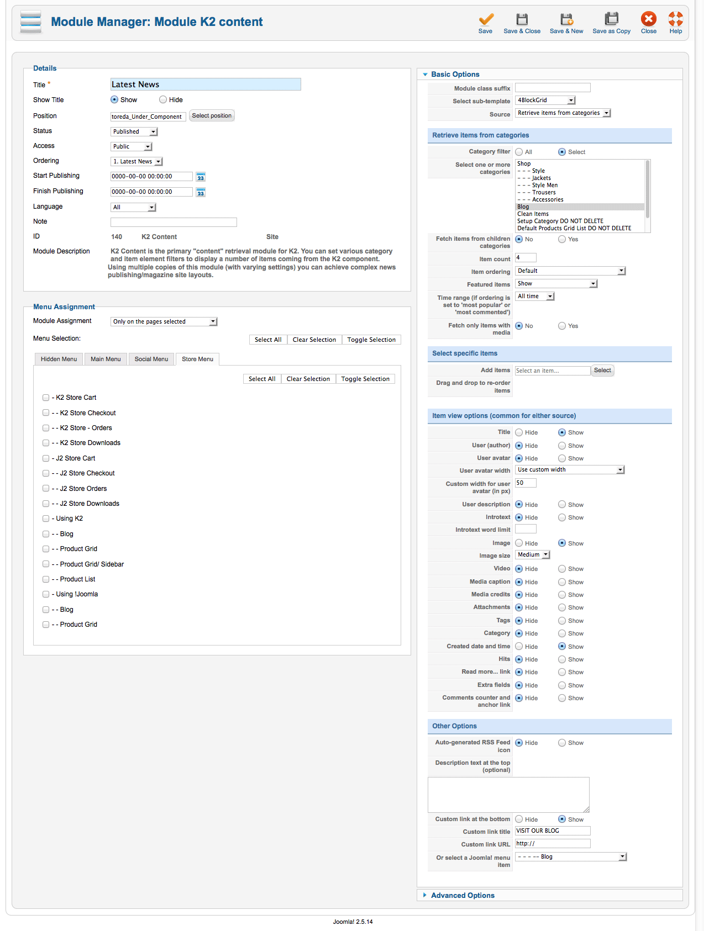Set Custom link at the bottom to Hide
This screenshot has height=931, width=709.
tap(519, 819)
